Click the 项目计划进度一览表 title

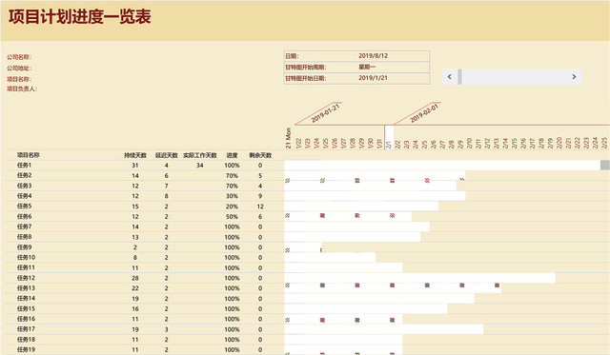[x=80, y=17]
